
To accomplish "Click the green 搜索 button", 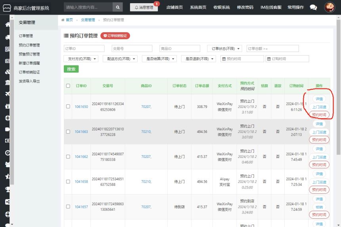I will (x=71, y=69).
